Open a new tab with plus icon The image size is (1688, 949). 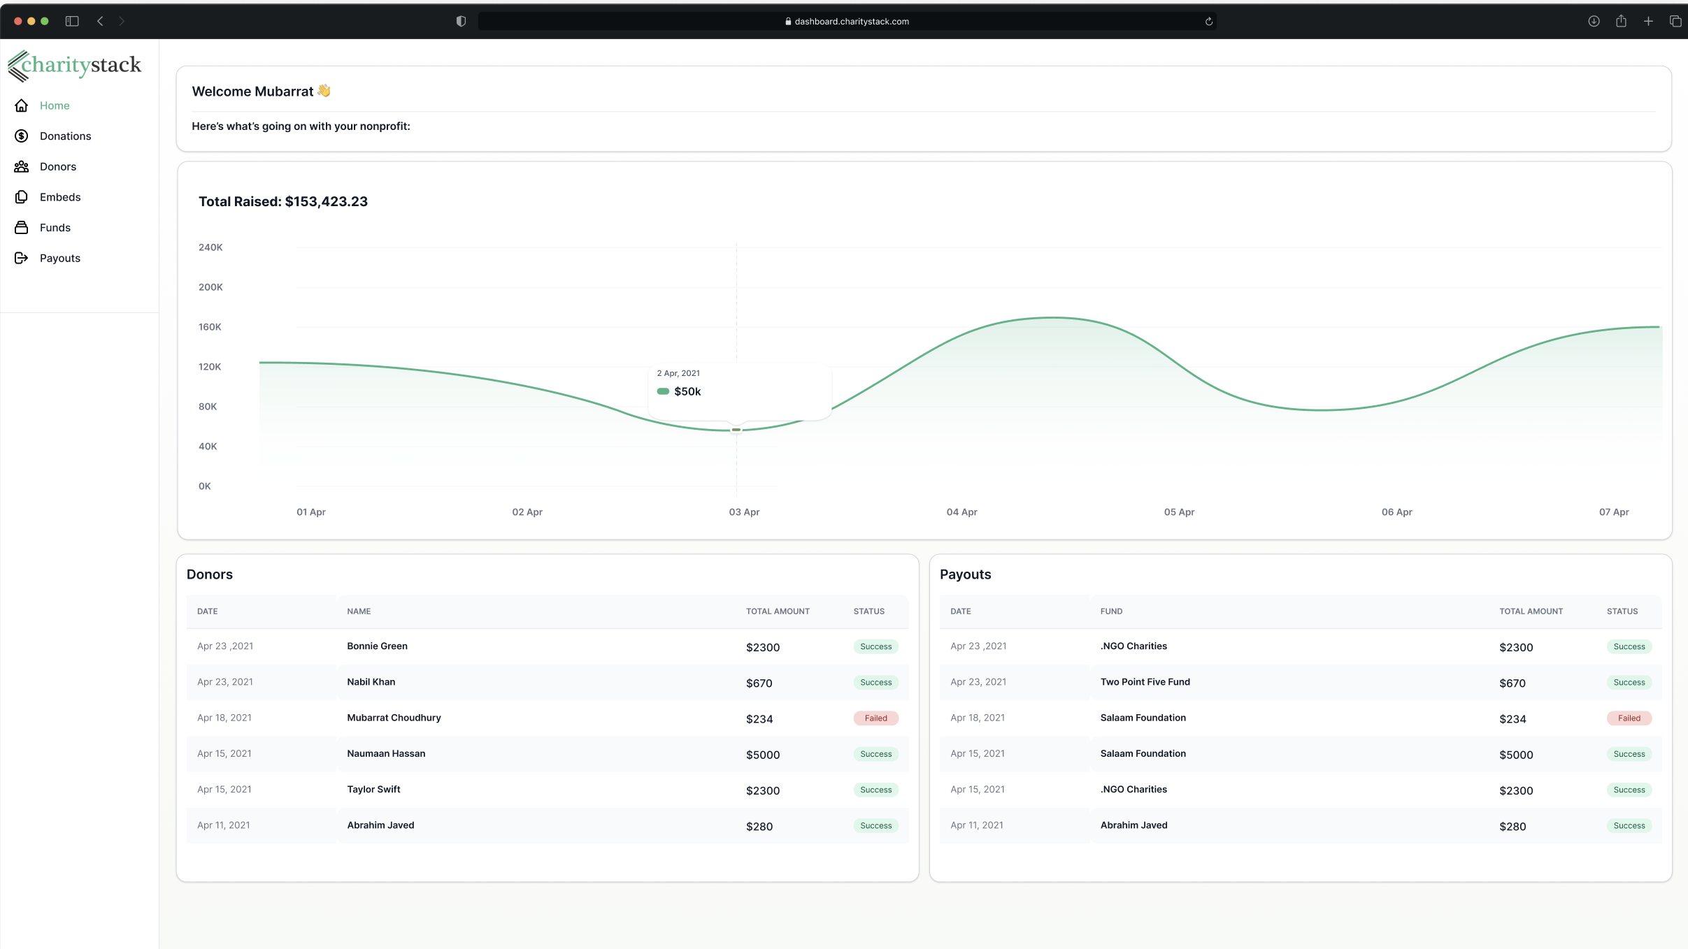(x=1648, y=21)
